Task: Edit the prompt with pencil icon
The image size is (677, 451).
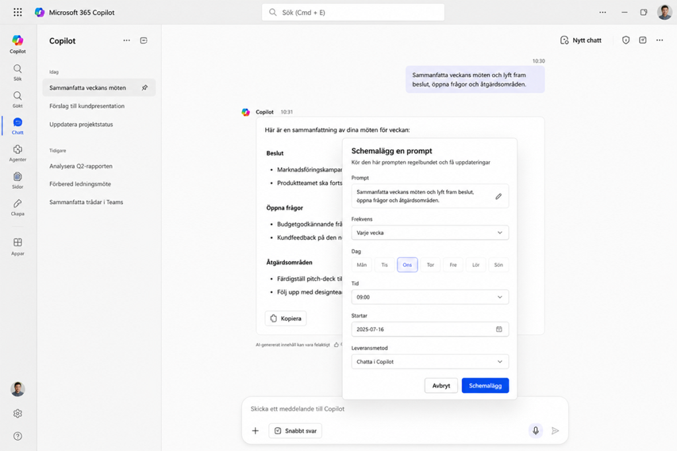Action: (x=498, y=196)
